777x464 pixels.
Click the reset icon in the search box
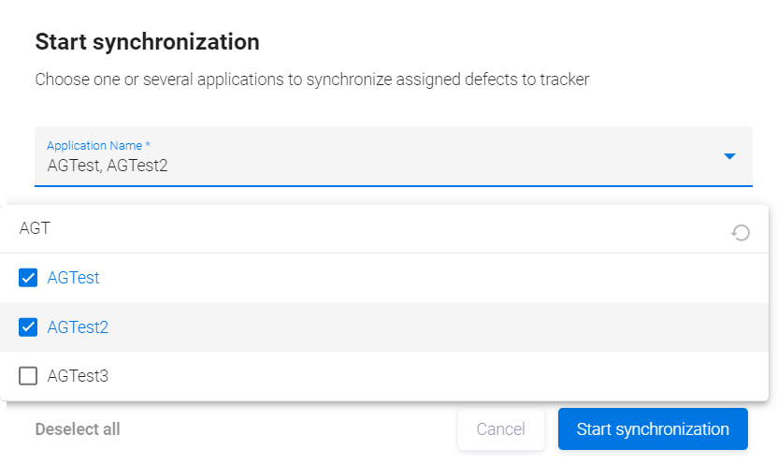(741, 232)
